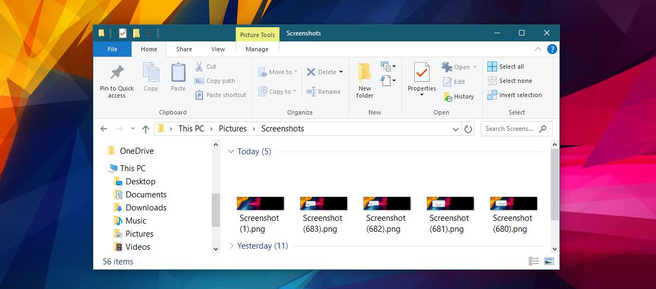
Task: Go up one folder level with up arrow
Action: tap(145, 129)
